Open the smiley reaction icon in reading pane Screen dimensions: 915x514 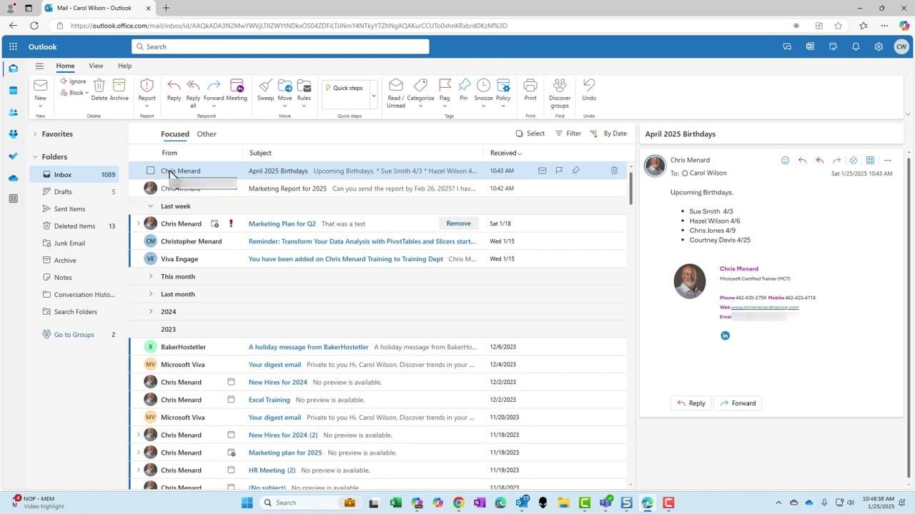(x=785, y=161)
